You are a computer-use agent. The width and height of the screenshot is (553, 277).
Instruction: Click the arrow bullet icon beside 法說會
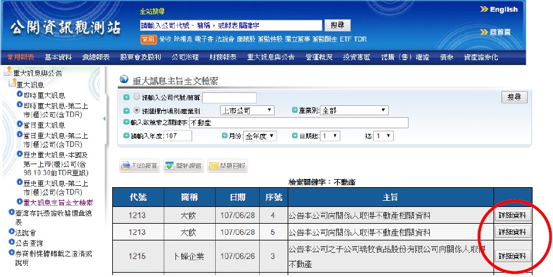[x=11, y=232]
